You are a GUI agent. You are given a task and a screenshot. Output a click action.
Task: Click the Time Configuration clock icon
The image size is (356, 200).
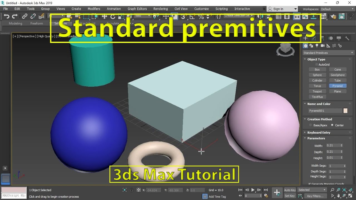266,196
